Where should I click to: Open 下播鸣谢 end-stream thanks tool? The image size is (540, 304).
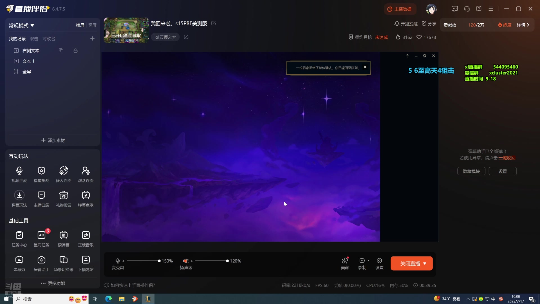click(x=86, y=263)
